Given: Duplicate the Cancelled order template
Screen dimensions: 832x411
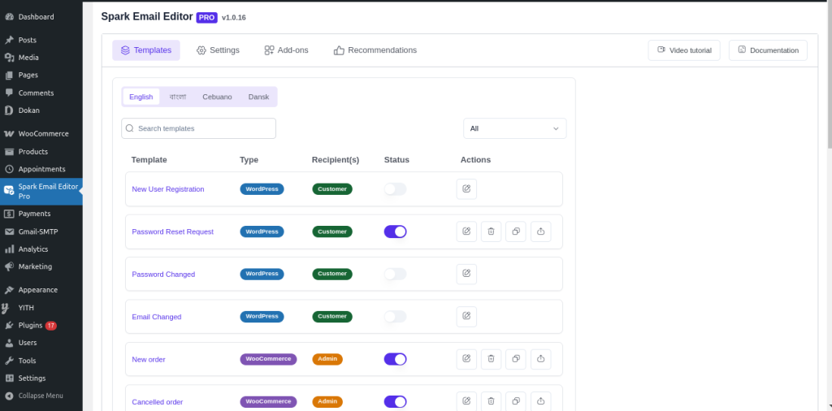Looking at the screenshot, I should click(x=516, y=400).
